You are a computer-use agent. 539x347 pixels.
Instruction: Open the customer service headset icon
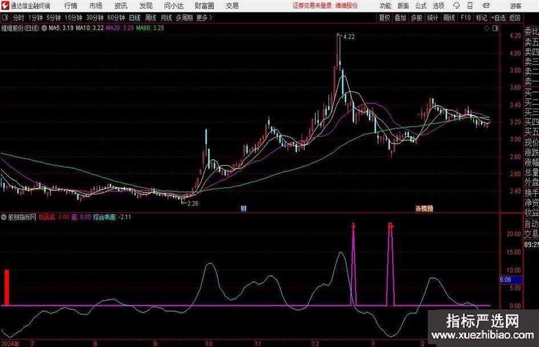click(456, 6)
